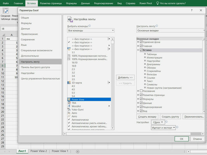Click the commands list scroll down arrow
This screenshot has width=207, height=155.
point(113,128)
